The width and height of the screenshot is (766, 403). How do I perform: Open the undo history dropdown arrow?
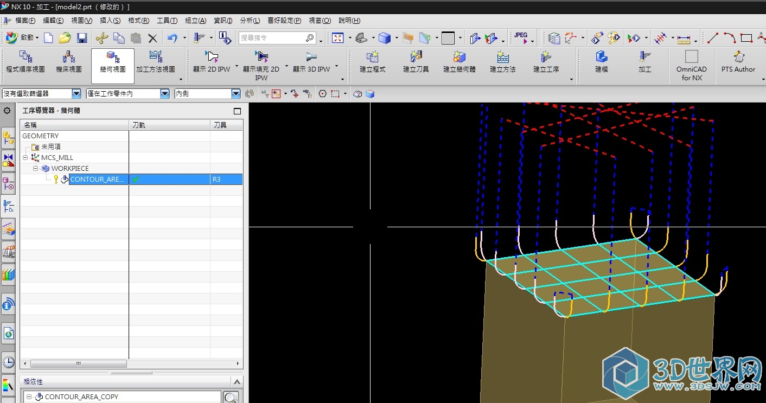pyautogui.click(x=184, y=39)
